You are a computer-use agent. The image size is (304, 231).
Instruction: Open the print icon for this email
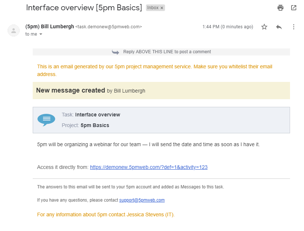pyautogui.click(x=280, y=7)
